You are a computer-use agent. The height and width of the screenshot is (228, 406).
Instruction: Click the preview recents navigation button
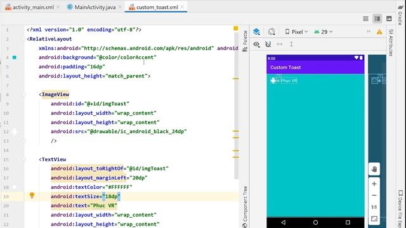(x=348, y=222)
